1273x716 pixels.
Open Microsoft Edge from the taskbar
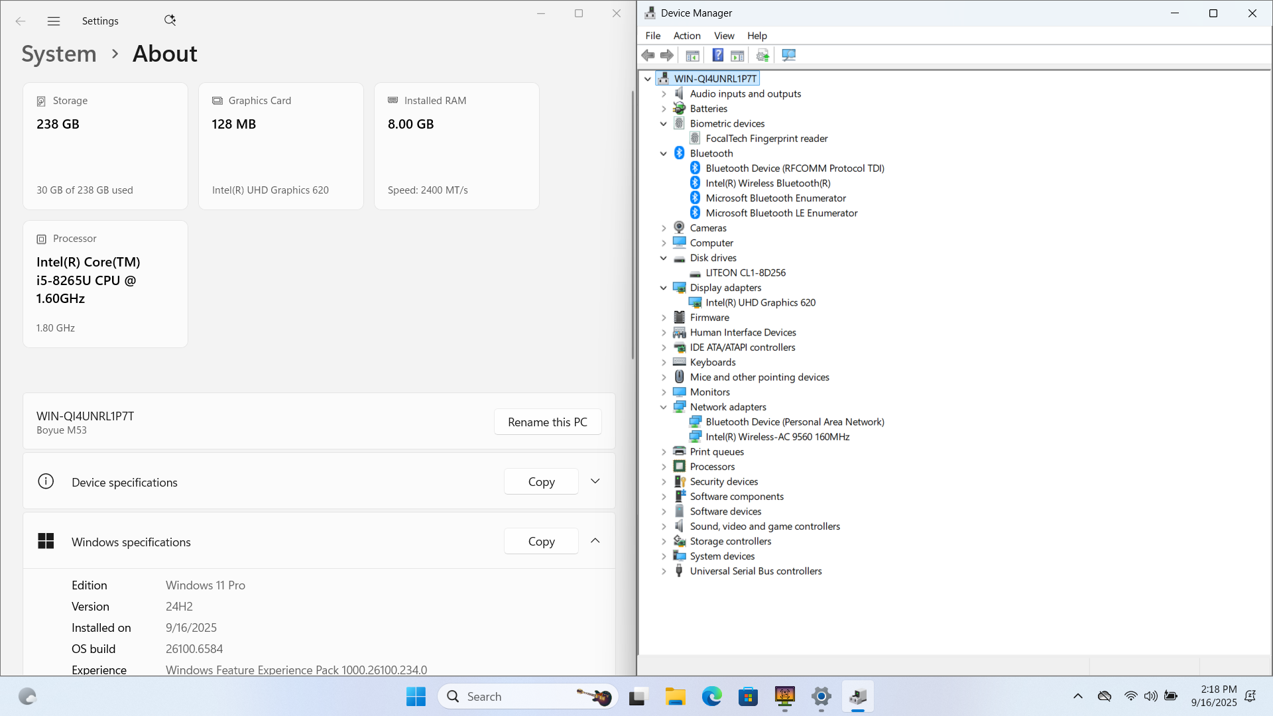point(711,697)
